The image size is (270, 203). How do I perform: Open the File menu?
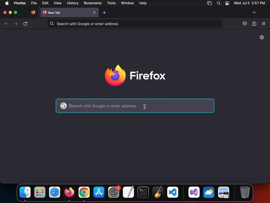[34, 3]
